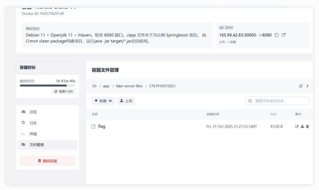This screenshot has width=319, height=190.
Task: Copy the port mapping address
Action: 277,35
